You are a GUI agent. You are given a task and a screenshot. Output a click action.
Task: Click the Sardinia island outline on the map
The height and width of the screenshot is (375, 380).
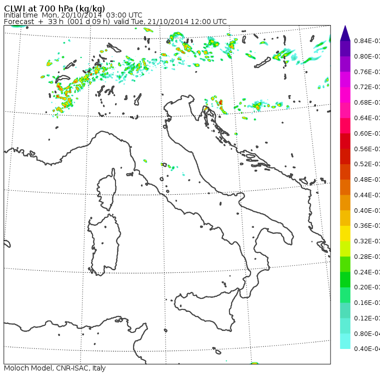[104, 245]
